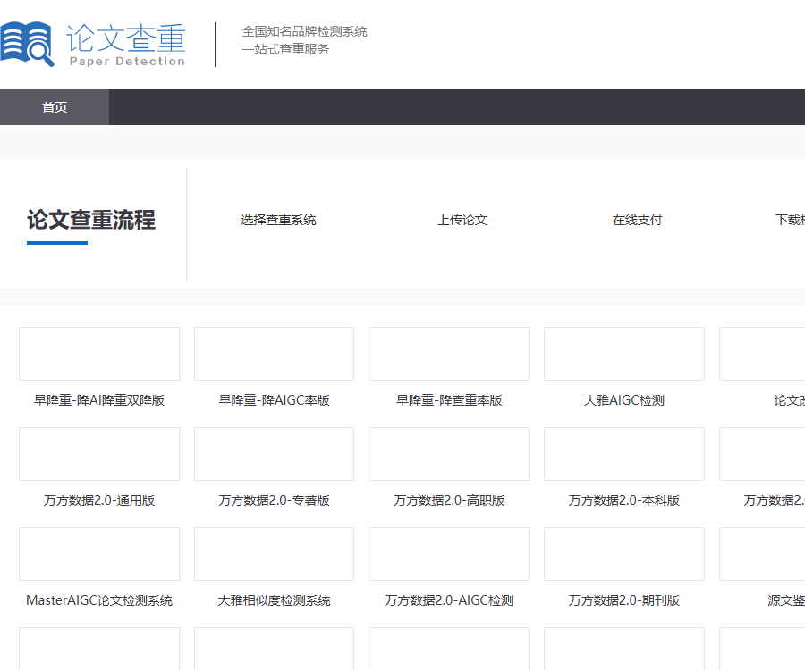Select the 万方数据2.0-高职版 link
The image size is (805, 670).
coord(449,499)
